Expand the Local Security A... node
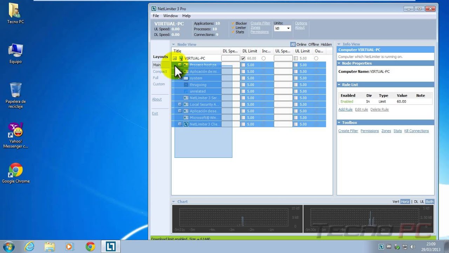 point(180,104)
